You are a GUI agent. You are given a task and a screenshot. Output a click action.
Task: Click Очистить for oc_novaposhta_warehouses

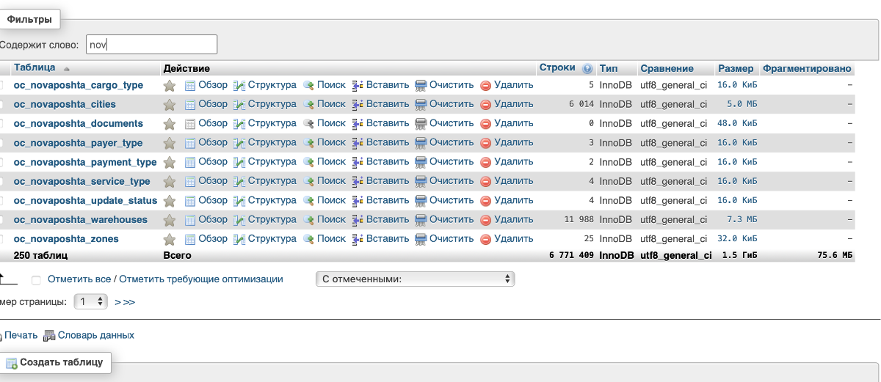(x=444, y=219)
